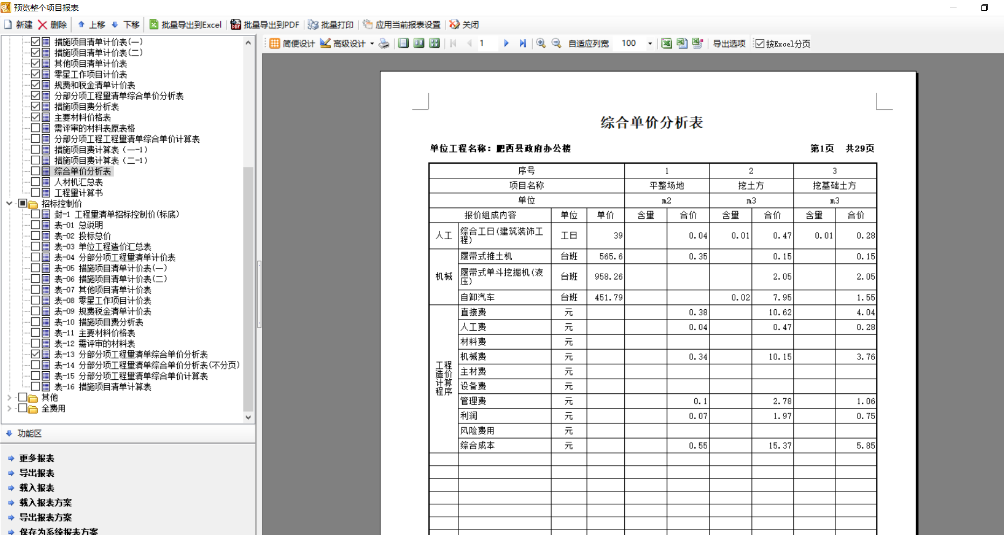Viewport: 1004px width, 535px height.
Task: Batch export to Excel
Action: (x=185, y=25)
